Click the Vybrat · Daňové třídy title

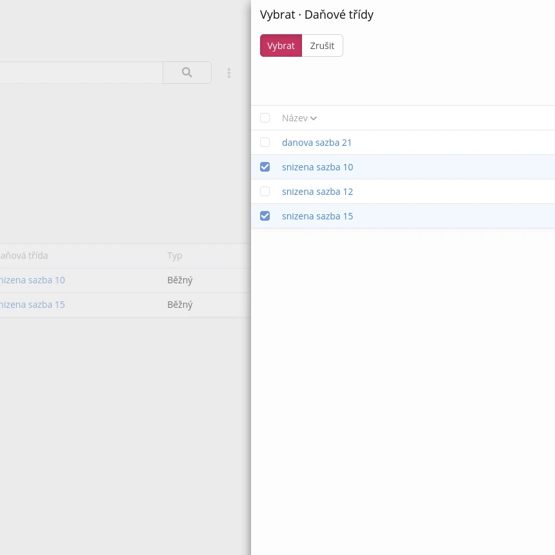coord(317,14)
